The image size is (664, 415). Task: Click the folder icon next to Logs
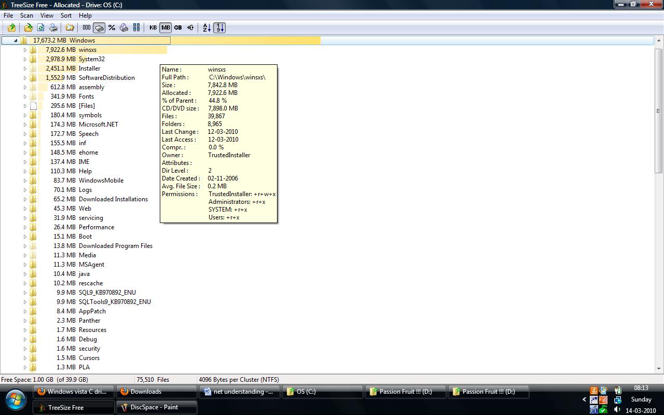[33, 190]
